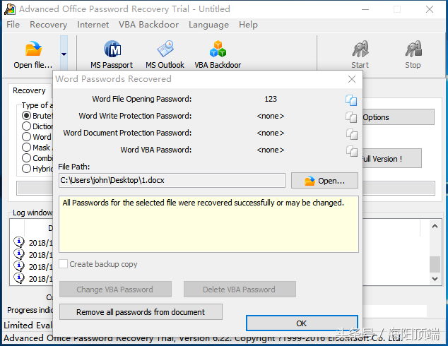Click fourth log entry info icon

(x=19, y=278)
